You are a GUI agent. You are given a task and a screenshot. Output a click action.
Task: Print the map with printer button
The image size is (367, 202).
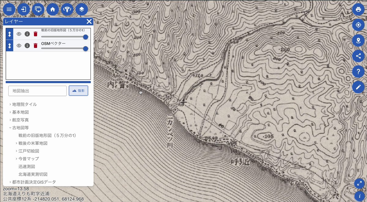[x=358, y=9]
